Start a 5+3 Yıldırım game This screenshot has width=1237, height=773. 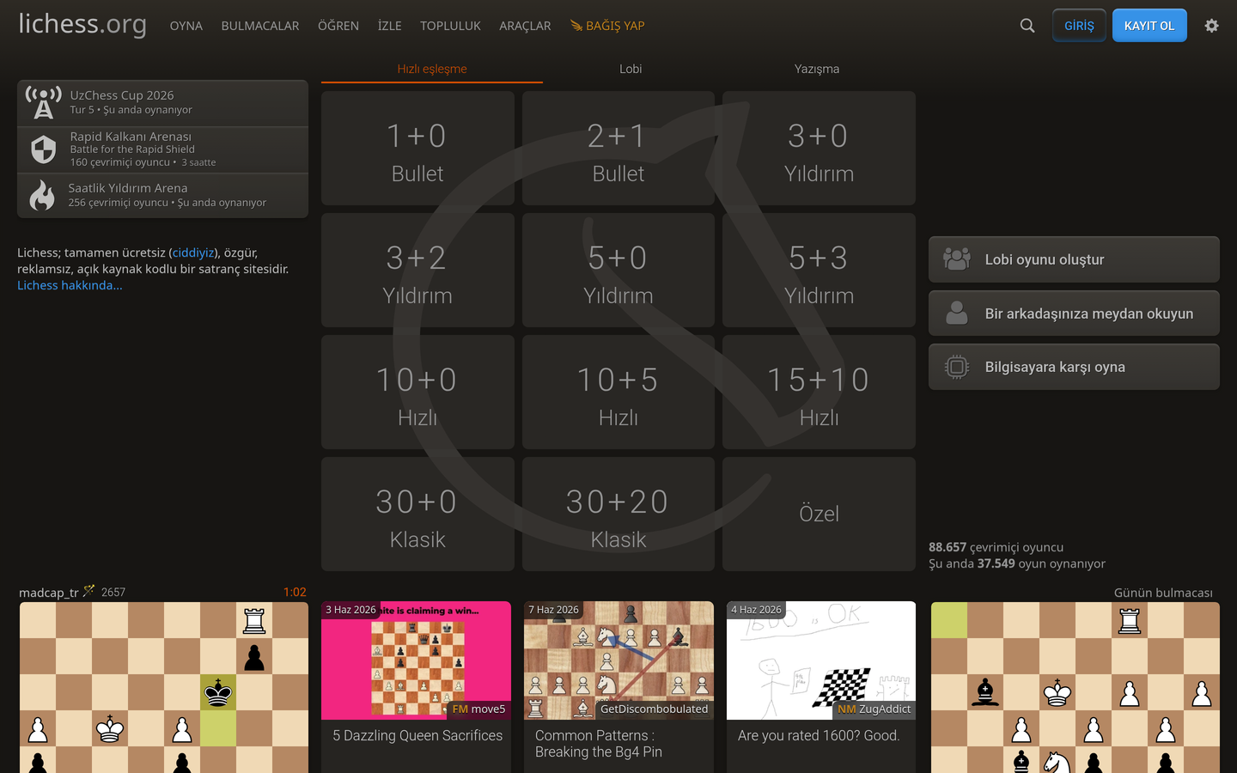[x=819, y=271]
